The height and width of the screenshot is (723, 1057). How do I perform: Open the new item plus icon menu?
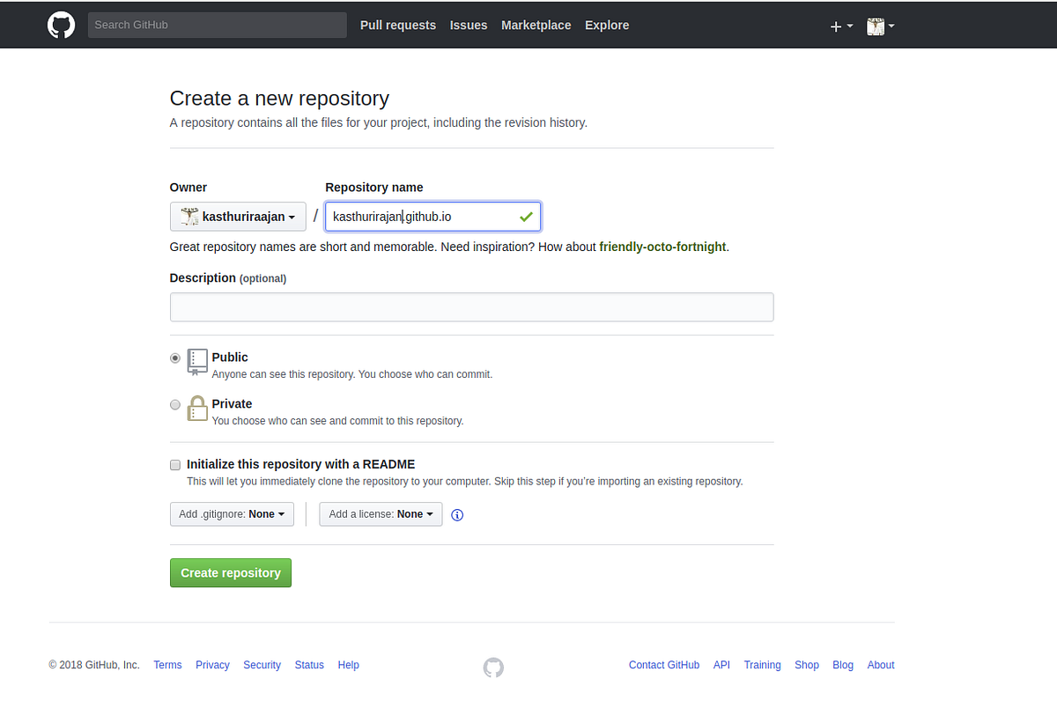pyautogui.click(x=835, y=26)
